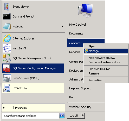Click the Search programs and files box
129x121 pixels.
(x=30, y=116)
